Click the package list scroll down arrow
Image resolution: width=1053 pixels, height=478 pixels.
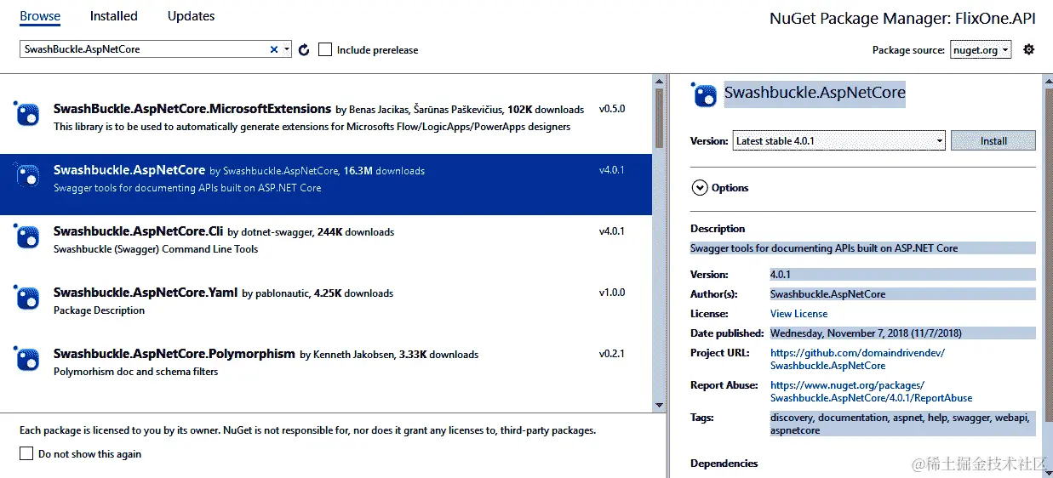coord(659,405)
